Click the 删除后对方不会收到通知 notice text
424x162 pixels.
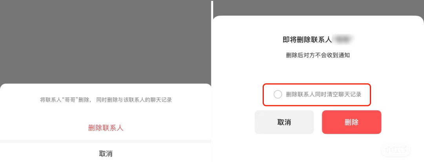[x=318, y=56]
